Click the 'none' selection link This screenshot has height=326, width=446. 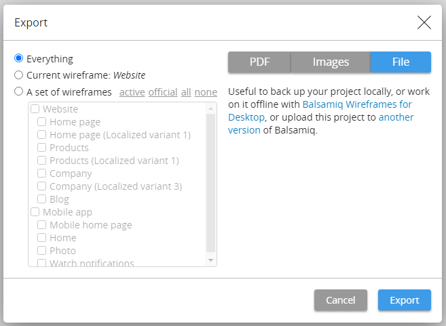coord(206,92)
